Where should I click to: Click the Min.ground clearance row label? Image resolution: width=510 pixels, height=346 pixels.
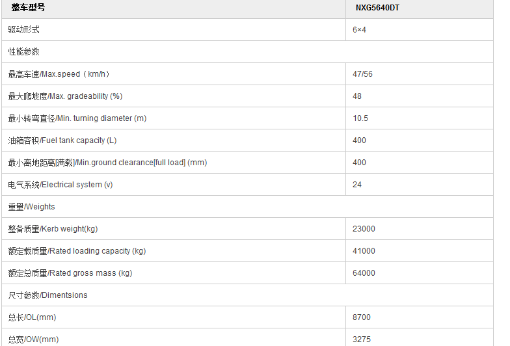tap(107, 163)
